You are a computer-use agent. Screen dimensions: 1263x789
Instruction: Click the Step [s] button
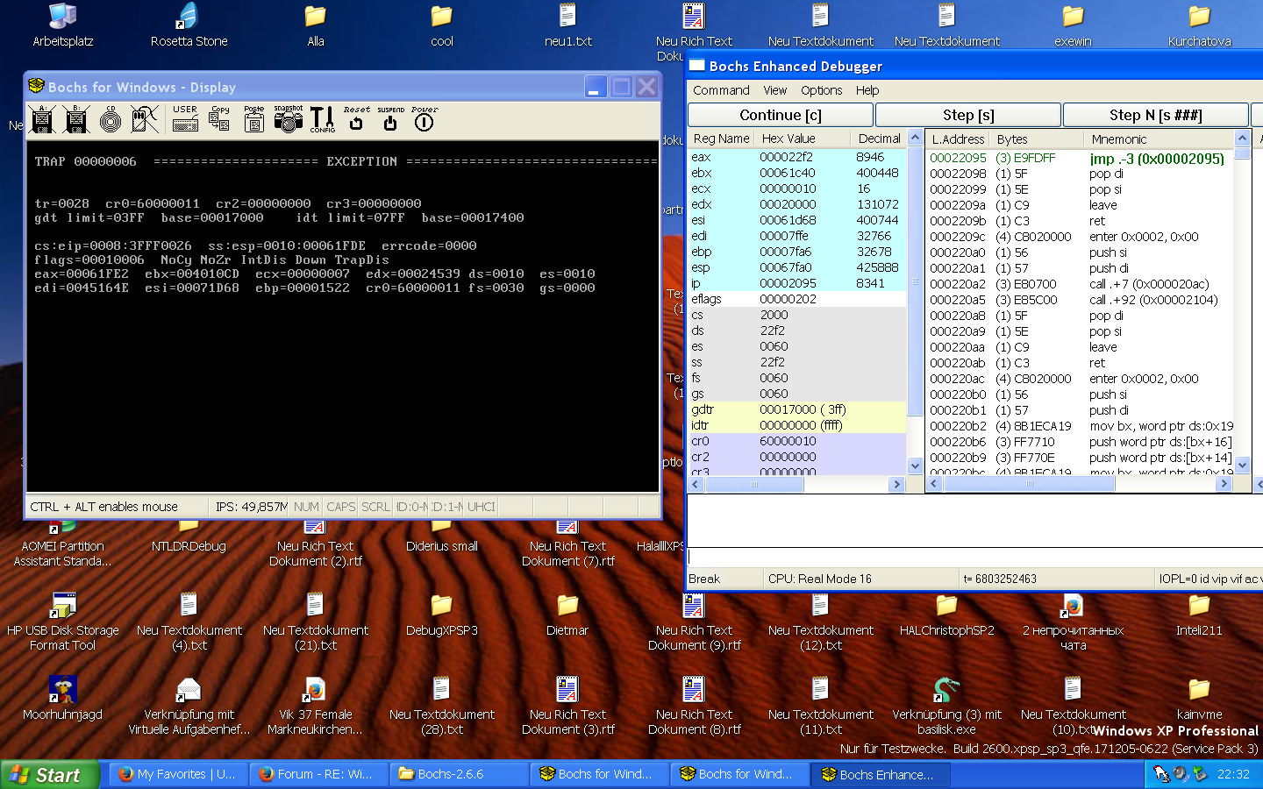click(968, 115)
